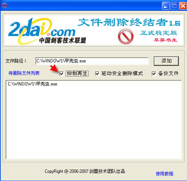Focus the 文件路径 input field
This screenshot has width=187, height=181.
click(92, 61)
